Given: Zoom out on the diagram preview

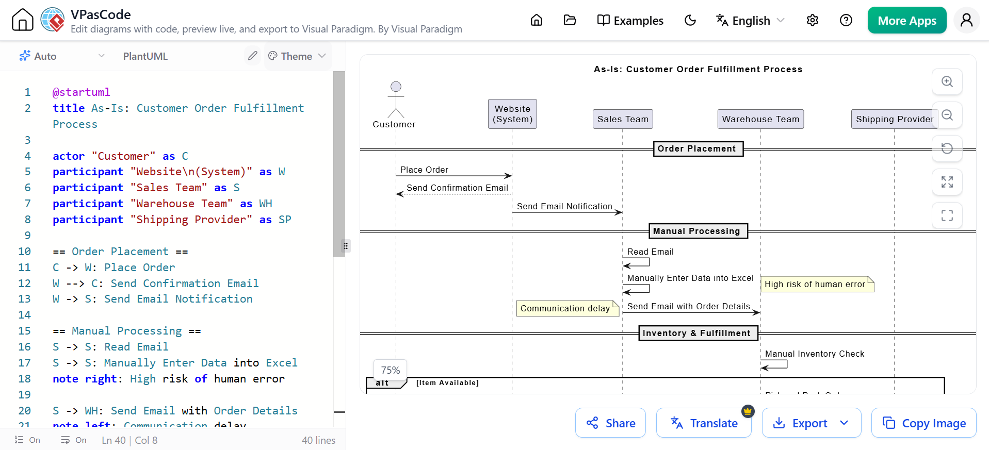Looking at the screenshot, I should 947,115.
